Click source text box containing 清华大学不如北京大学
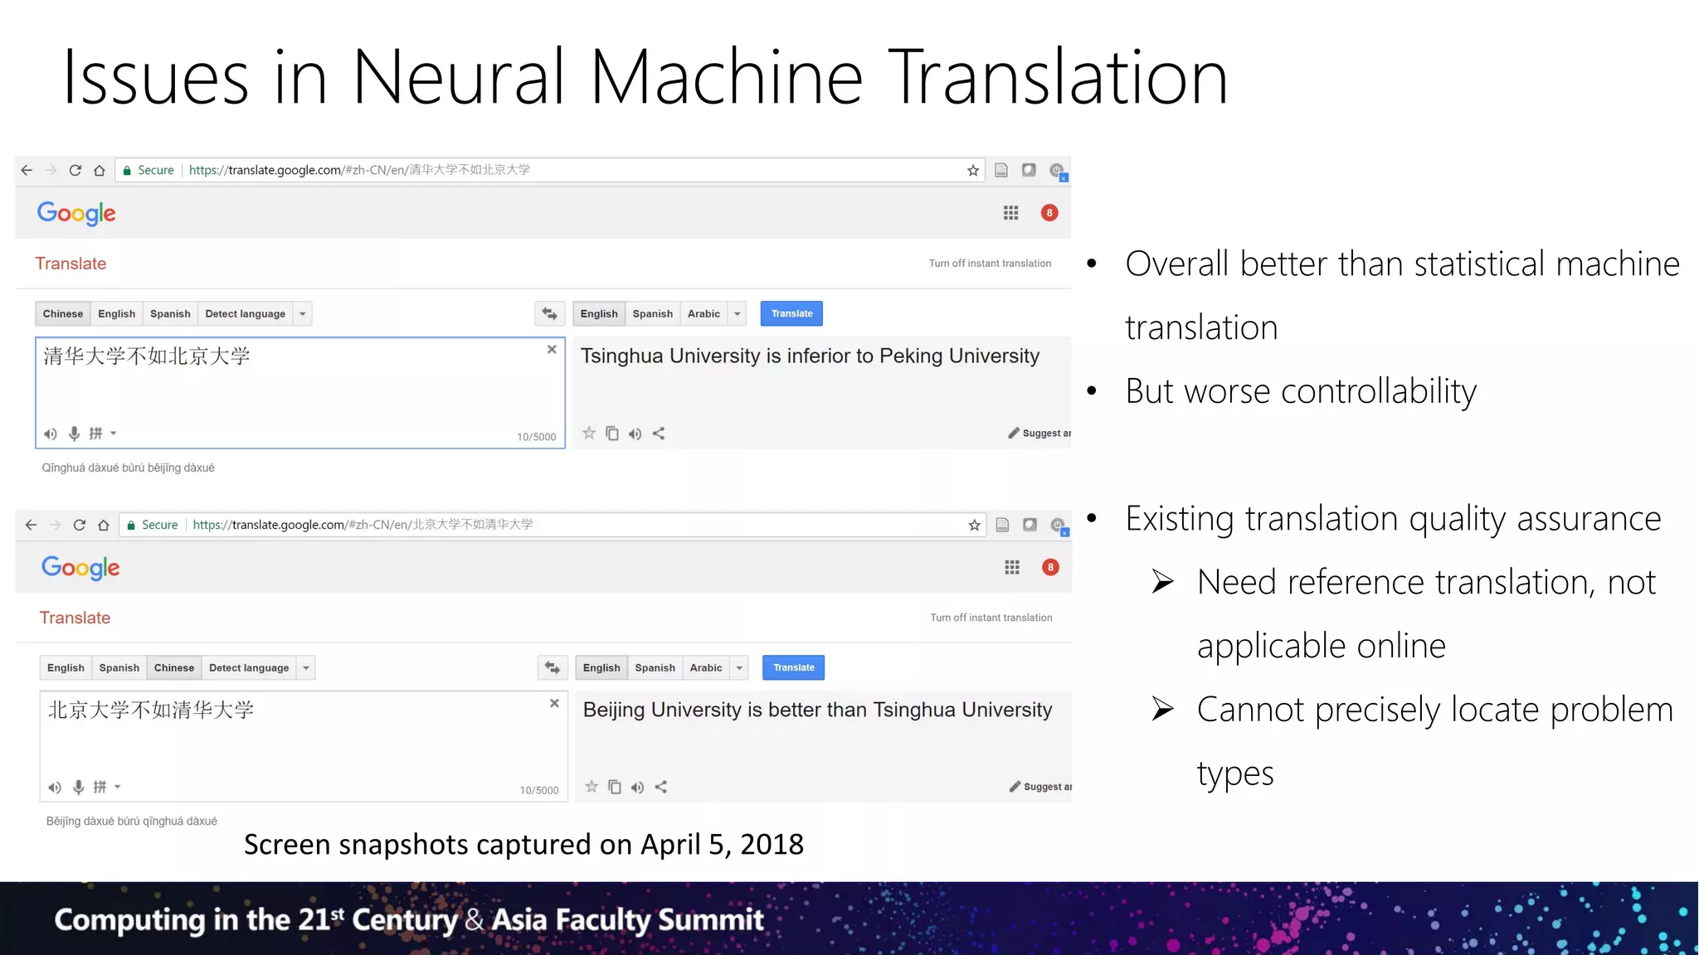Viewport: 1699px width, 955px height. [x=300, y=393]
